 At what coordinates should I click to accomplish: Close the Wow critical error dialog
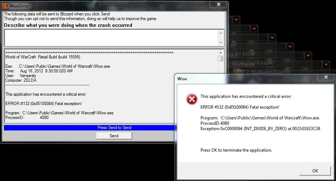326,77
